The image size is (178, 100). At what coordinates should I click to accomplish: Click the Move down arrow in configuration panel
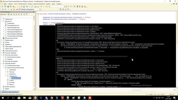click(x=21, y=14)
